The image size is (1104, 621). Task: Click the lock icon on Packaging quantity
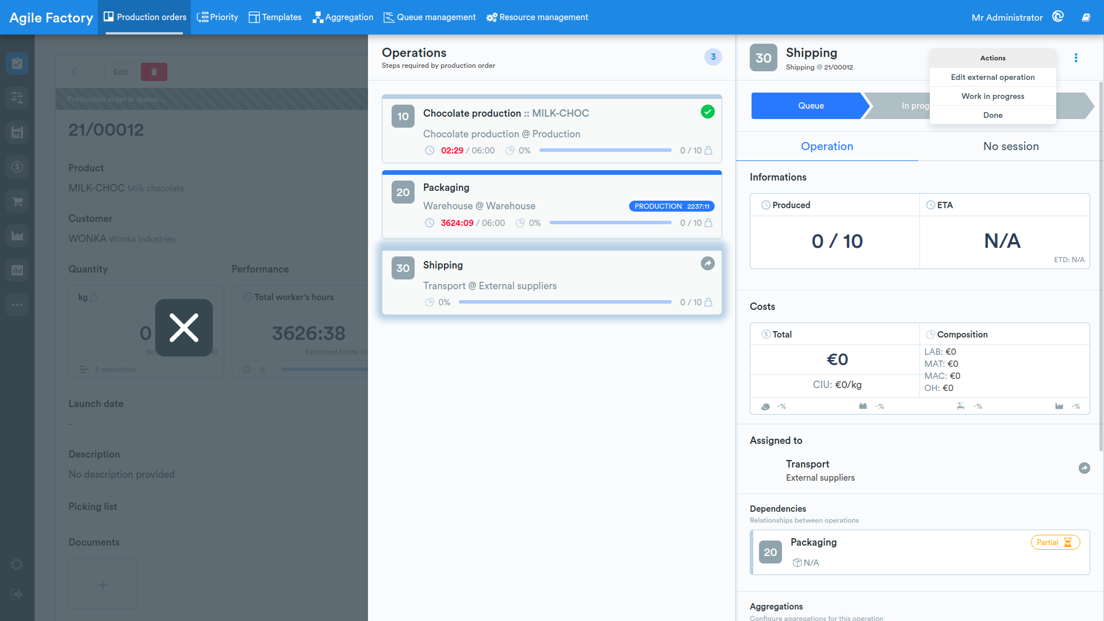pos(708,223)
